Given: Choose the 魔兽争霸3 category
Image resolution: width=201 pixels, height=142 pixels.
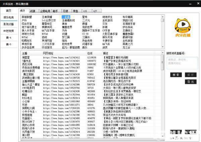Looking at the screenshot, I should (x=128, y=34).
